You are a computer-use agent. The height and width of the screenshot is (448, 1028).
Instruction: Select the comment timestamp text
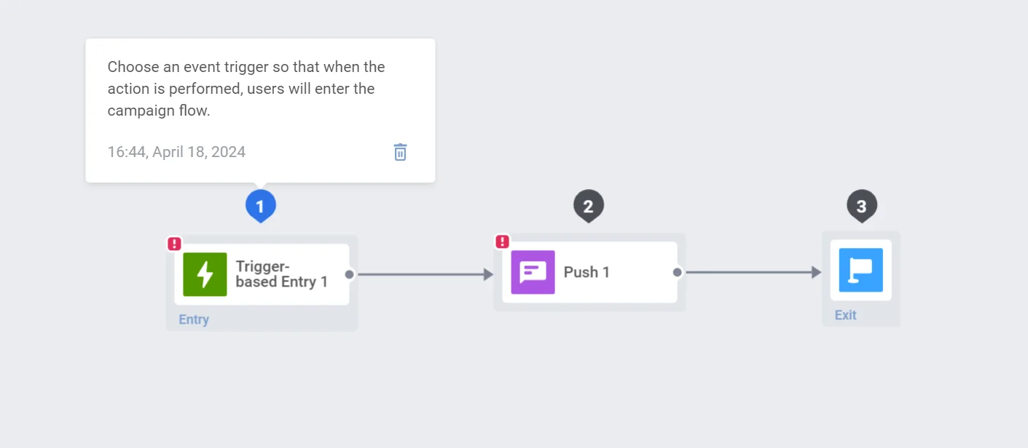tap(176, 151)
